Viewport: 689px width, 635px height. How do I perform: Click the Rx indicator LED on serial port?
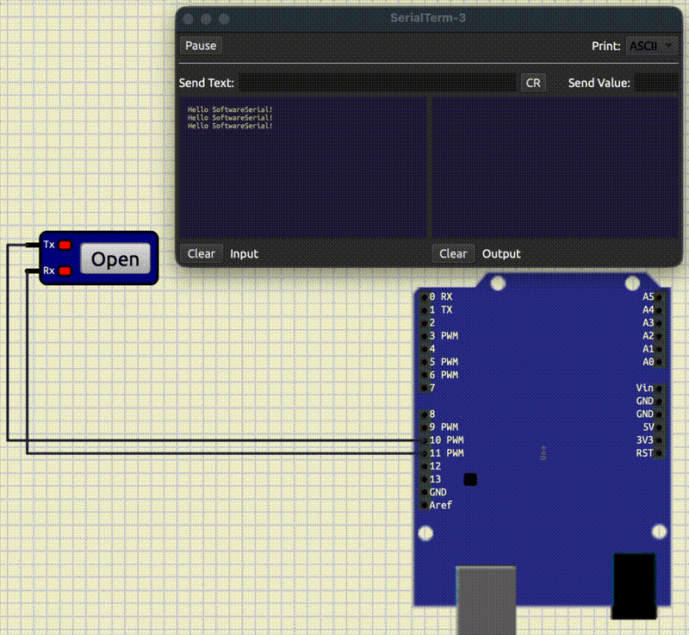(65, 271)
